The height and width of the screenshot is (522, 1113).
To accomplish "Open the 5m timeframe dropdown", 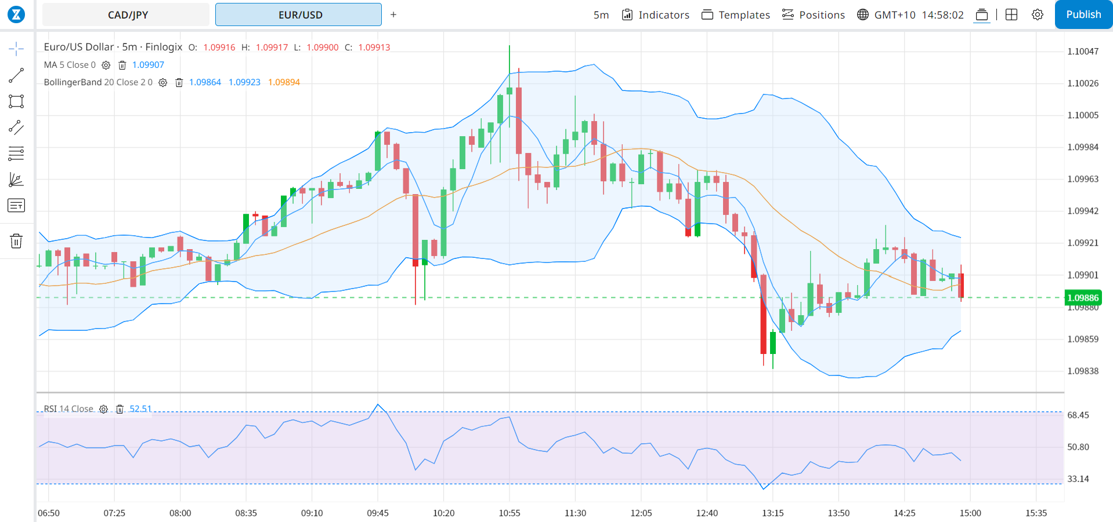I will 601,15.
